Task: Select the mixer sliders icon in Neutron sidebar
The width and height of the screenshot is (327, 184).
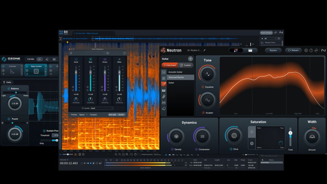Action: (x=164, y=72)
